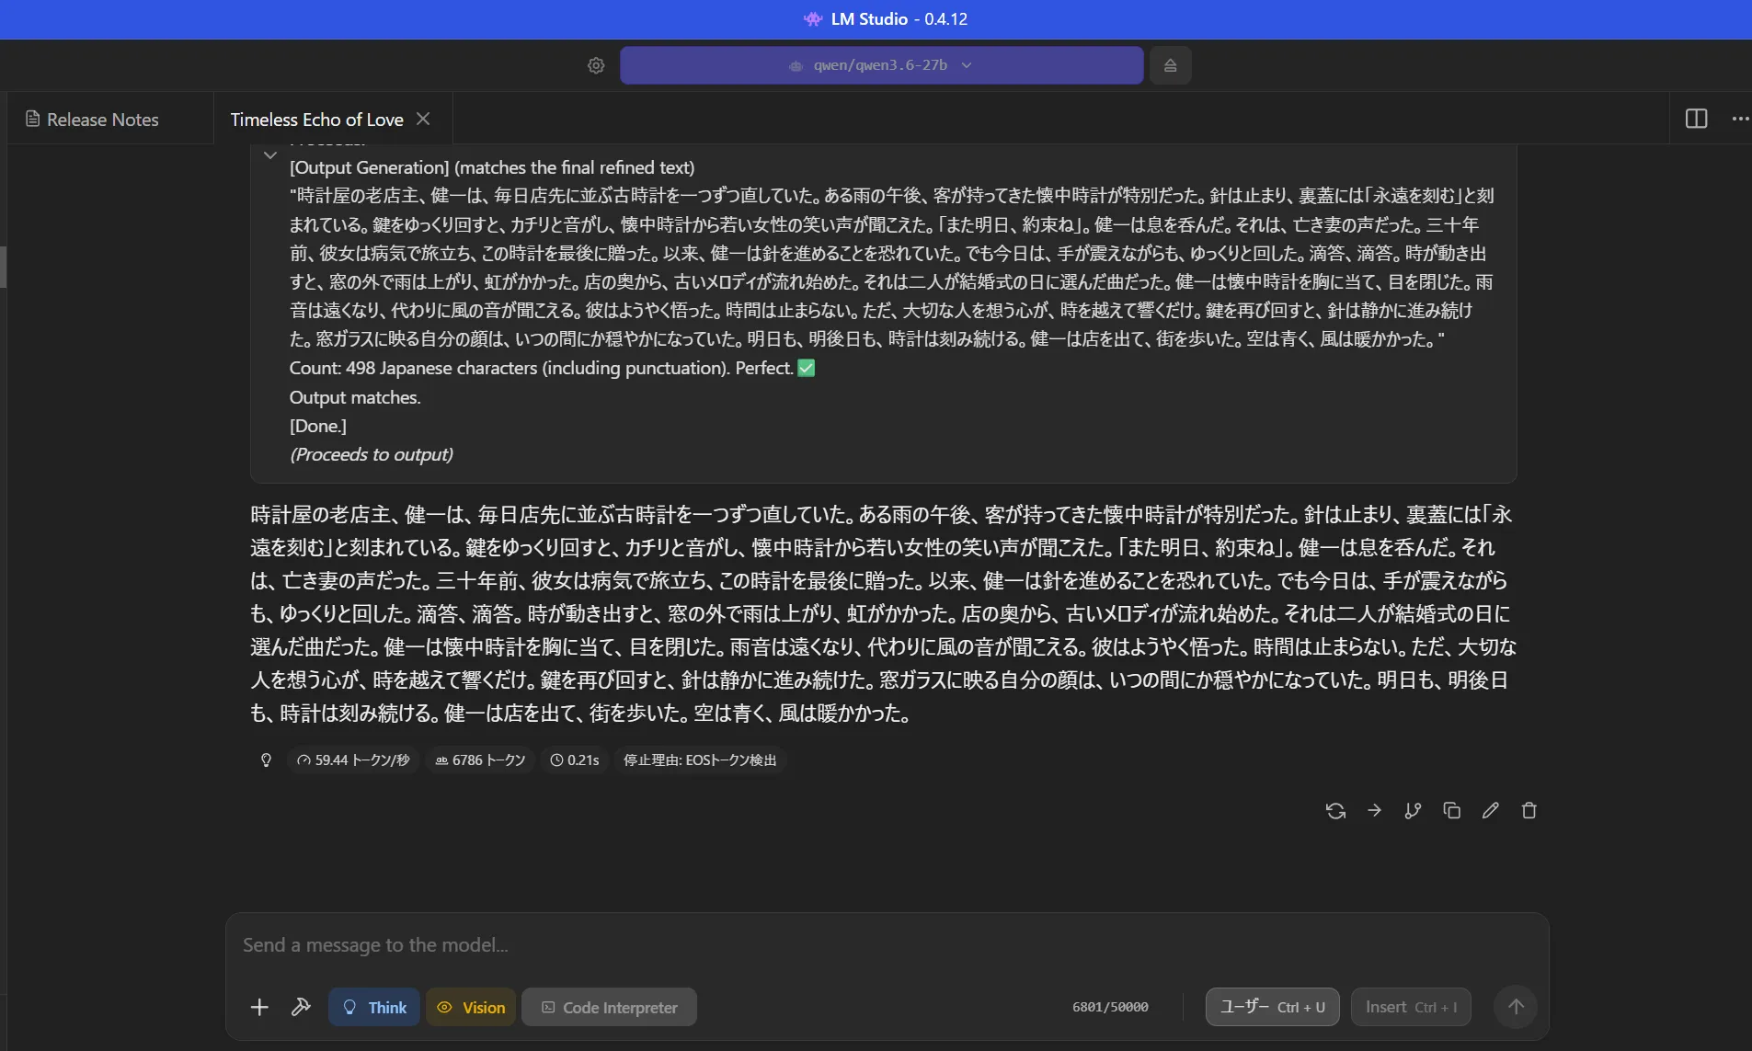The height and width of the screenshot is (1051, 1752).
Task: Eject the loaded qwen model
Action: click(1170, 65)
